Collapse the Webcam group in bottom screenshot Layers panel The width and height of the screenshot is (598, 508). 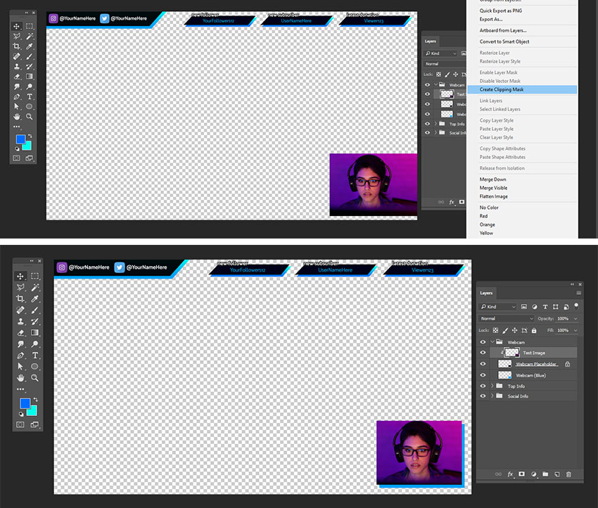492,342
